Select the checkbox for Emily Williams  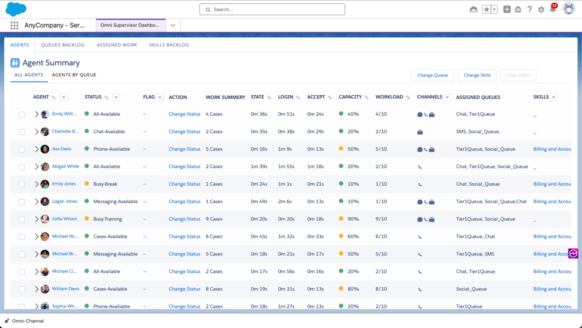(22, 115)
